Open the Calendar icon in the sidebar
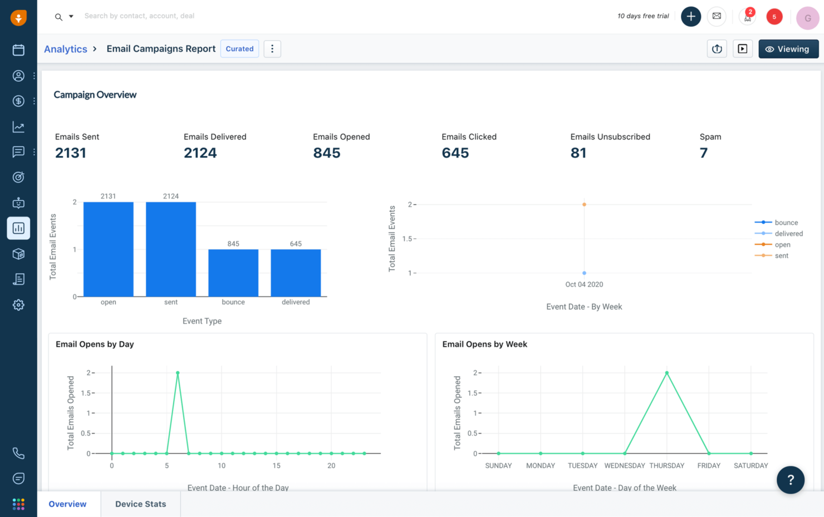Screen dimensions: 824x517 [18, 50]
